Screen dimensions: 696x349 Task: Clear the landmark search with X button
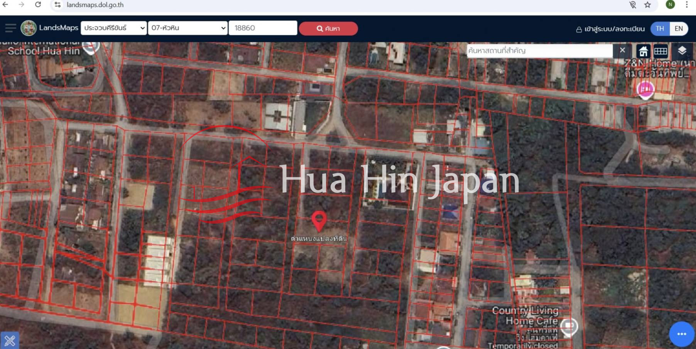pyautogui.click(x=622, y=50)
